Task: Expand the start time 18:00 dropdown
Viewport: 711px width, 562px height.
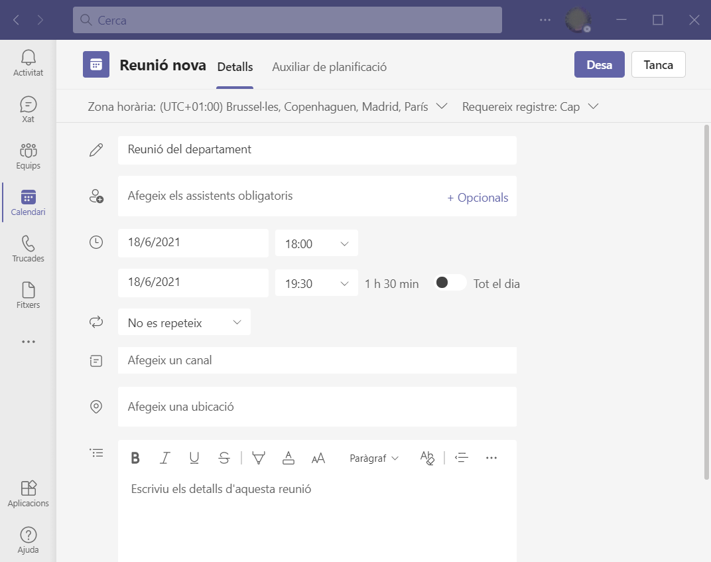Action: 316,244
